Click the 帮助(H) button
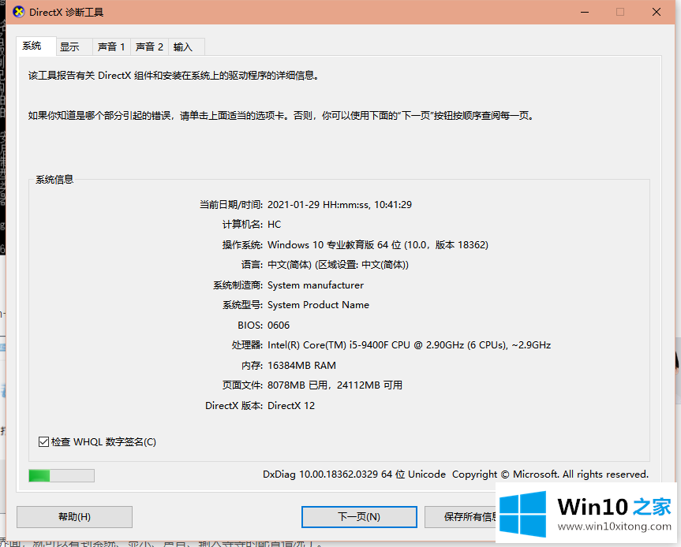 point(74,516)
